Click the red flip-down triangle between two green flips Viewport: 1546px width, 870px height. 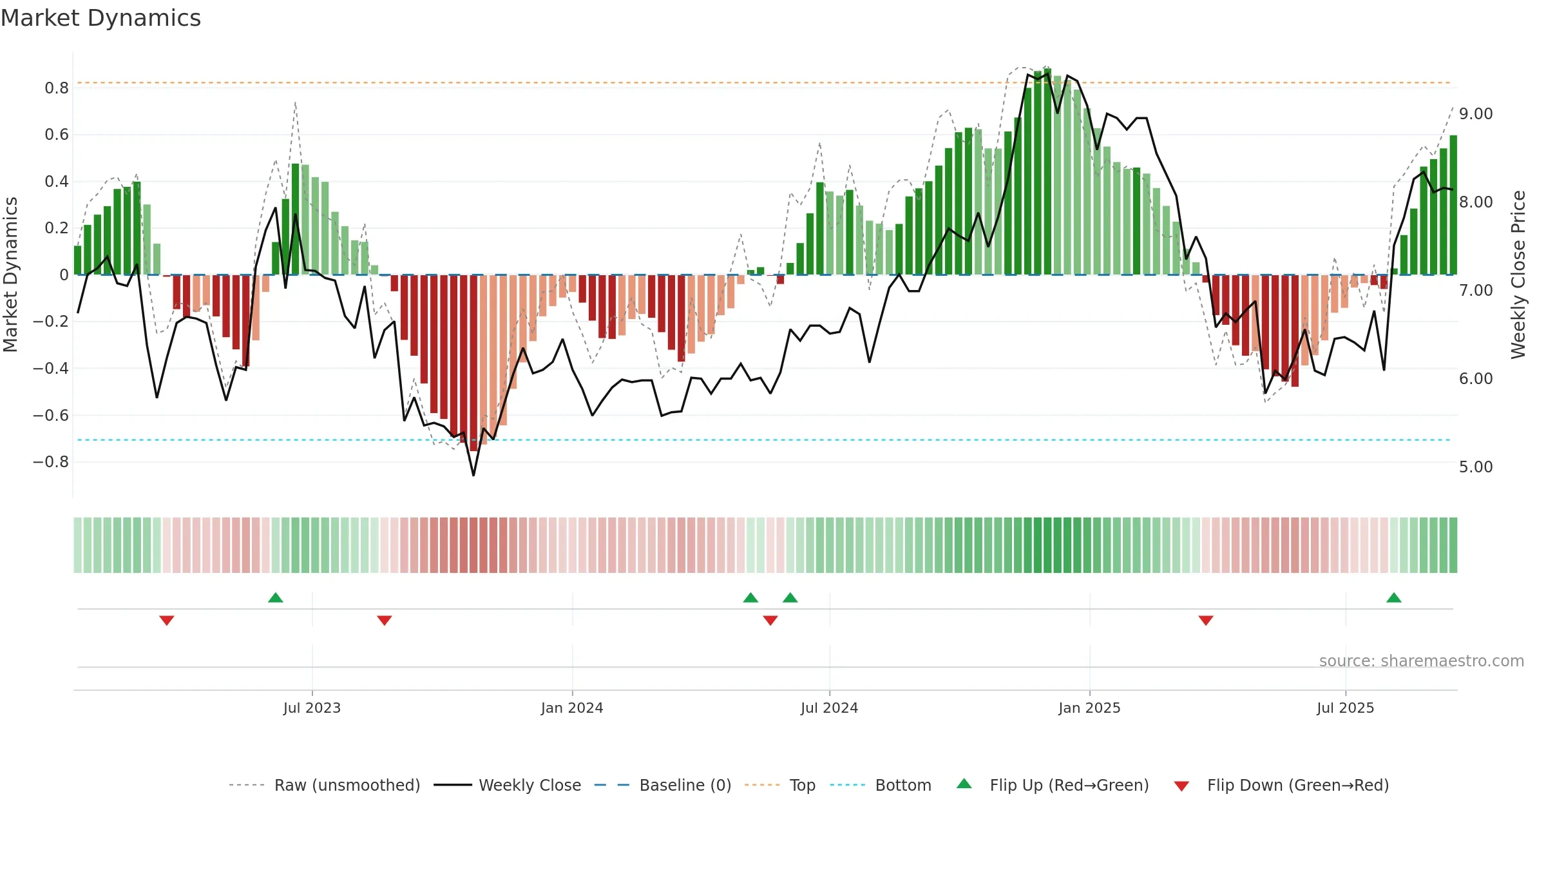click(770, 620)
